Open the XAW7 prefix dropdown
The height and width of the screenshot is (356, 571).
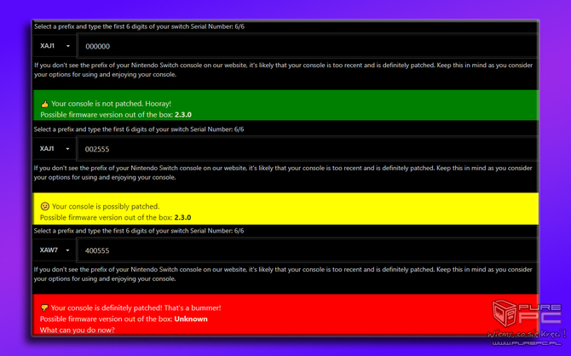click(55, 250)
